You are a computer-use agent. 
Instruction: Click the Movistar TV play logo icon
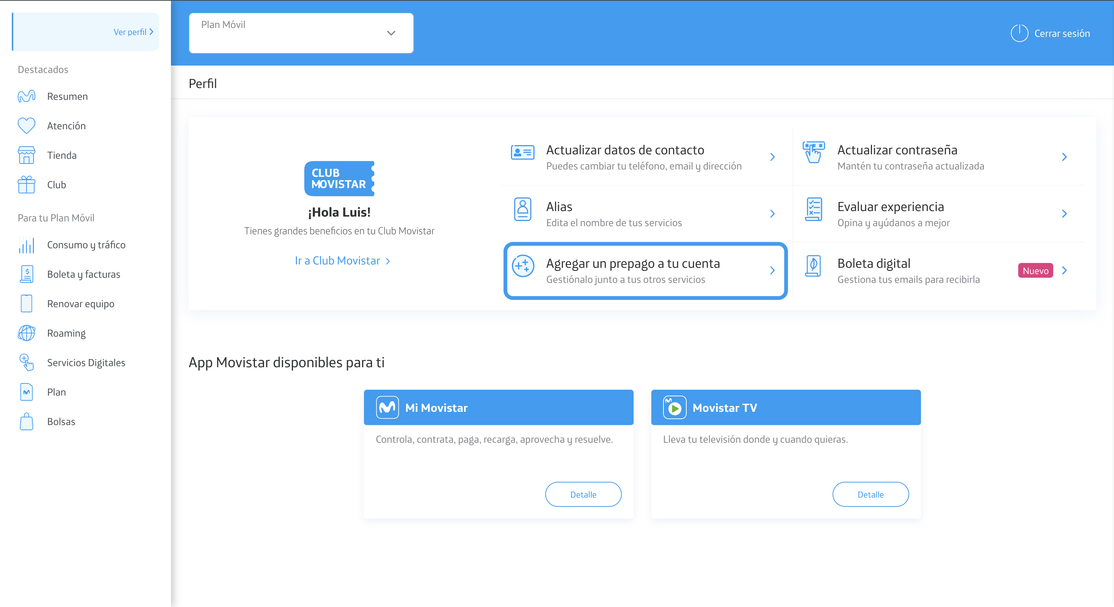pyautogui.click(x=675, y=407)
